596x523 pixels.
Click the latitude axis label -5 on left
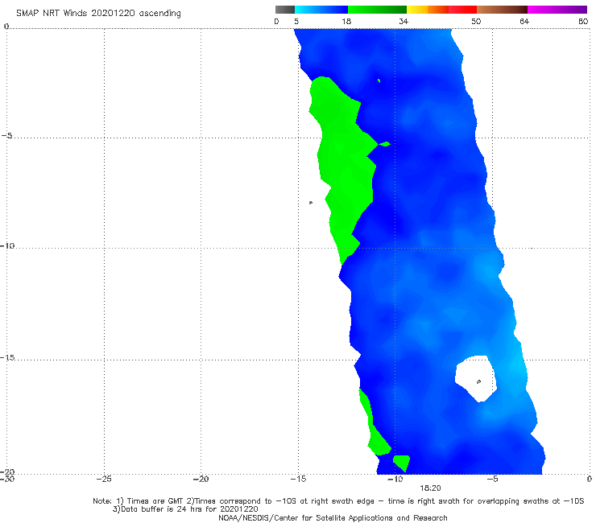pyautogui.click(x=6, y=136)
